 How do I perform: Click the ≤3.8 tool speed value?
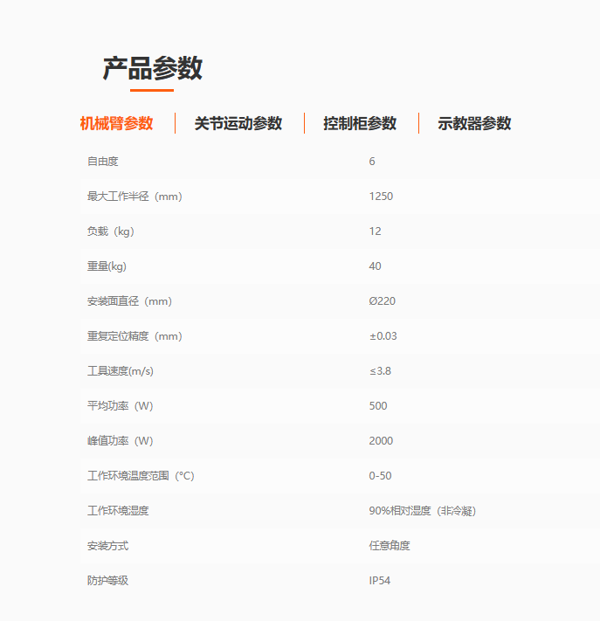click(x=380, y=371)
